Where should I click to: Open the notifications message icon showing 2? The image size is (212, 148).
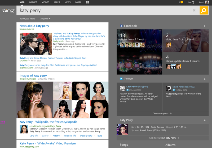[x=182, y=2]
